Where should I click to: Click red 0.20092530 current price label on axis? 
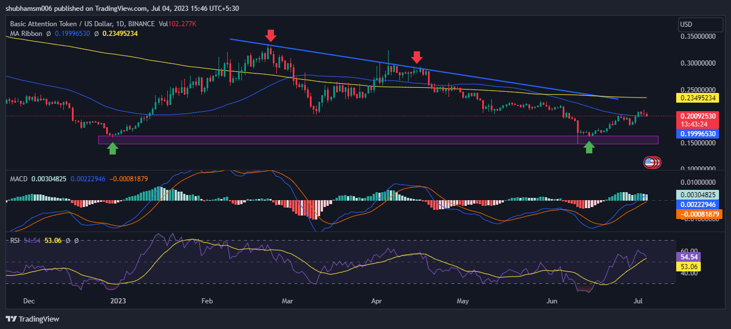(698, 116)
